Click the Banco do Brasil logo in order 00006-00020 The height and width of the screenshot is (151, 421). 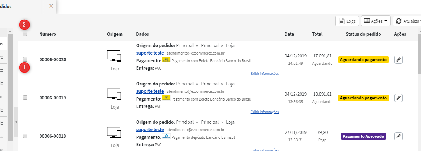167,60
